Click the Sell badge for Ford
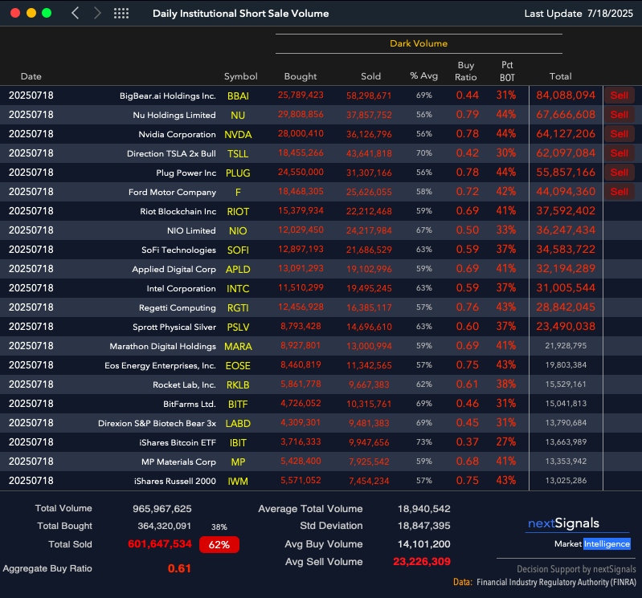 pos(619,191)
